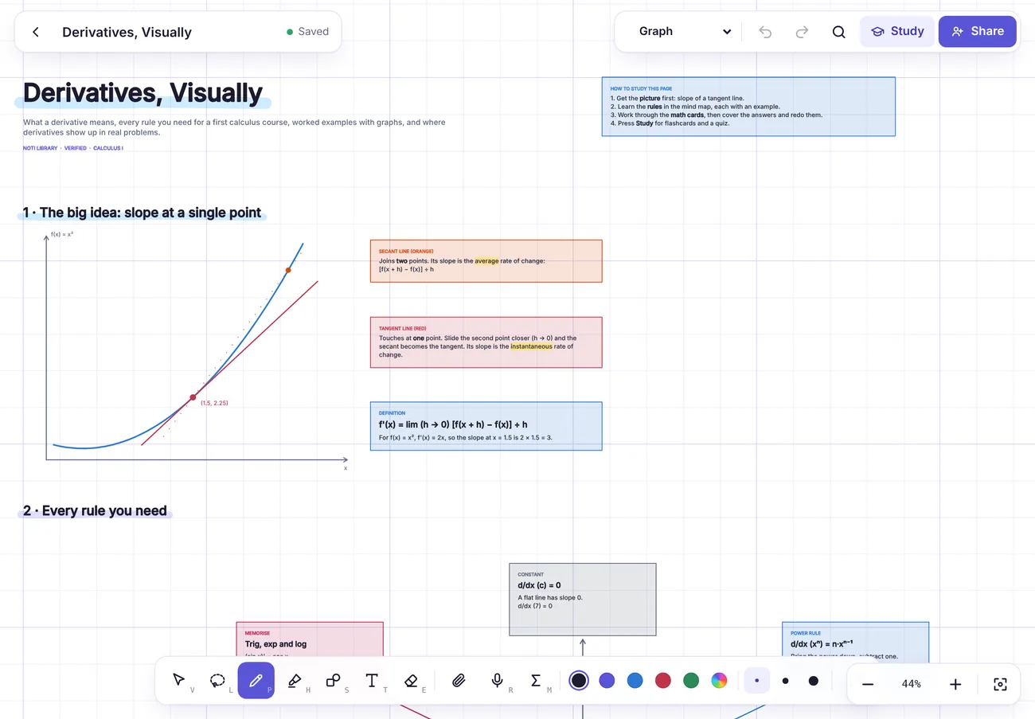Click the '2 · Every rule you need' heading
This screenshot has width=1035, height=719.
pos(96,511)
